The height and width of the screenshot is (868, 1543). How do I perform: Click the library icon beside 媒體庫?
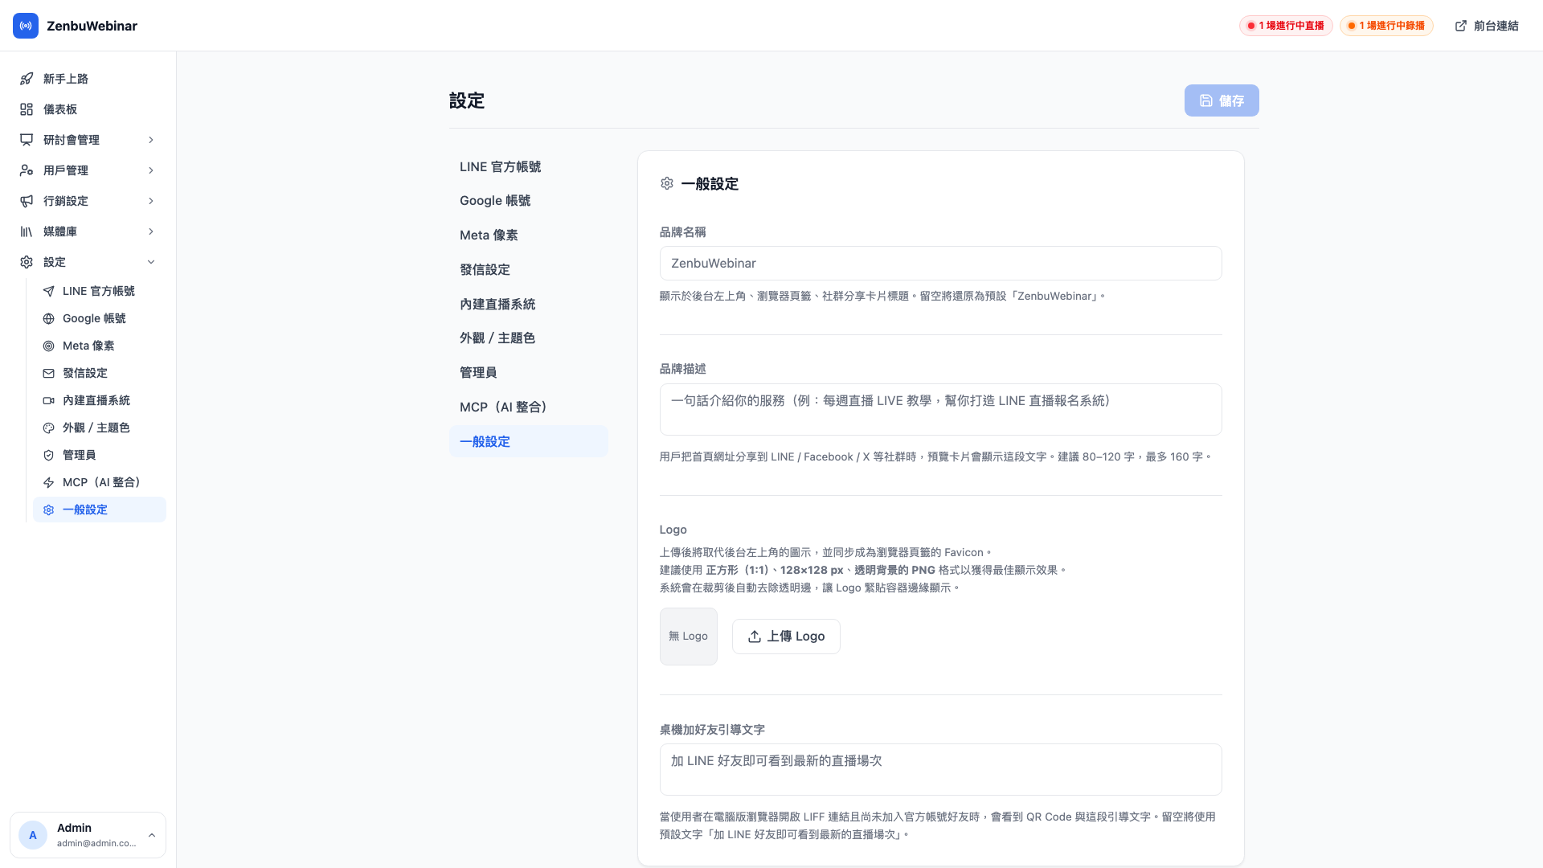27,231
